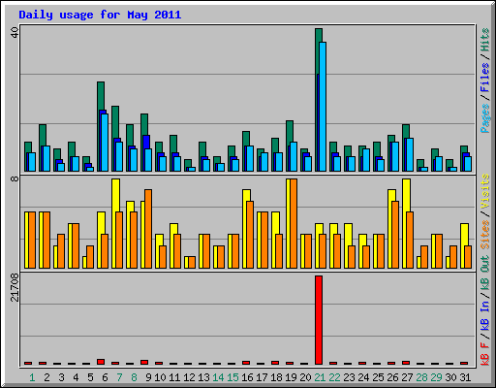Click day label 17 on the axis
Screen dimensions: 496x388
point(262,377)
